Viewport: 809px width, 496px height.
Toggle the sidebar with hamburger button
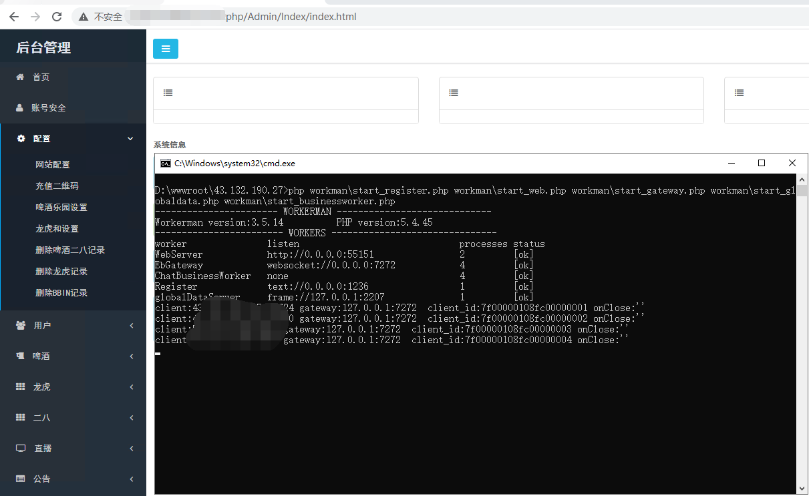pyautogui.click(x=166, y=49)
